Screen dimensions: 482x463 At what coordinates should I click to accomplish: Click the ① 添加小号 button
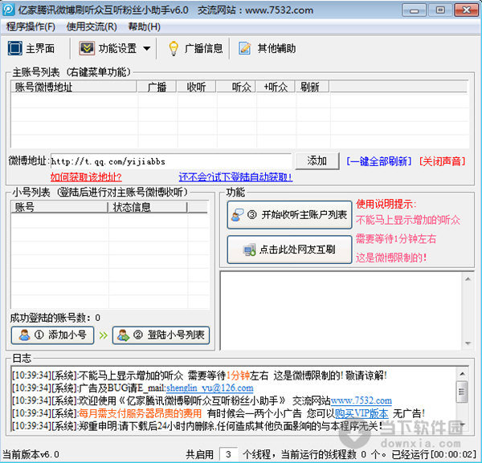(x=52, y=335)
